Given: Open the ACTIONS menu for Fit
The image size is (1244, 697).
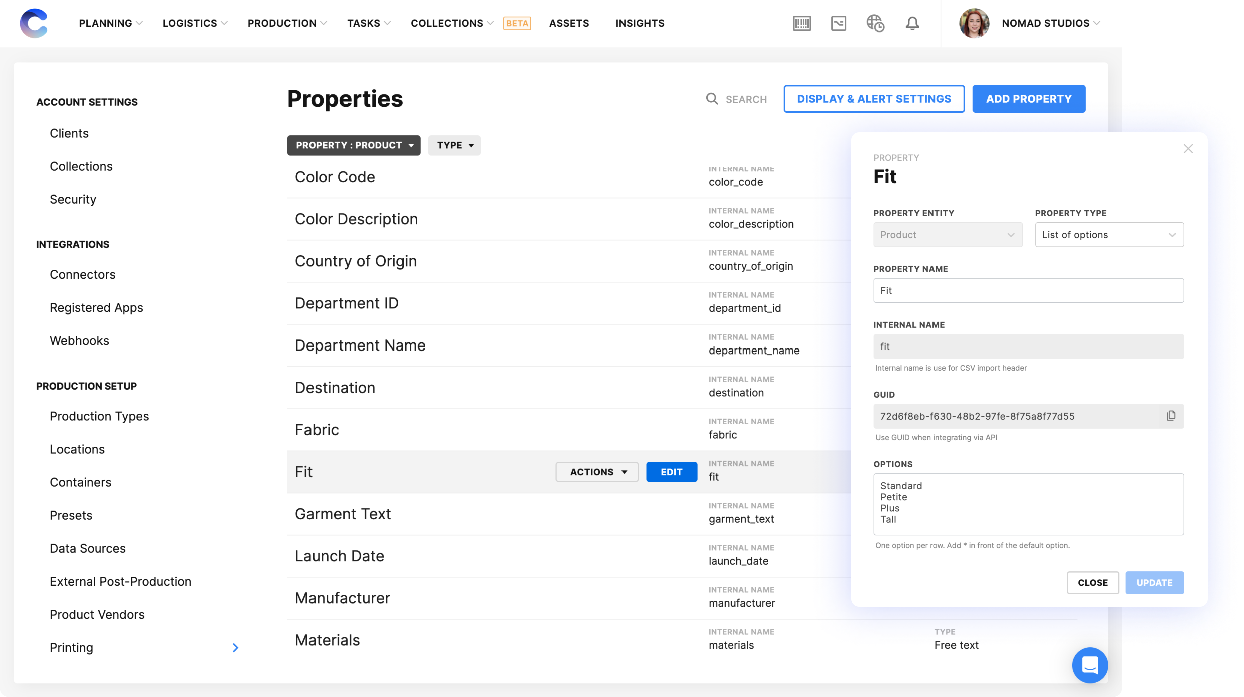Looking at the screenshot, I should (x=596, y=471).
